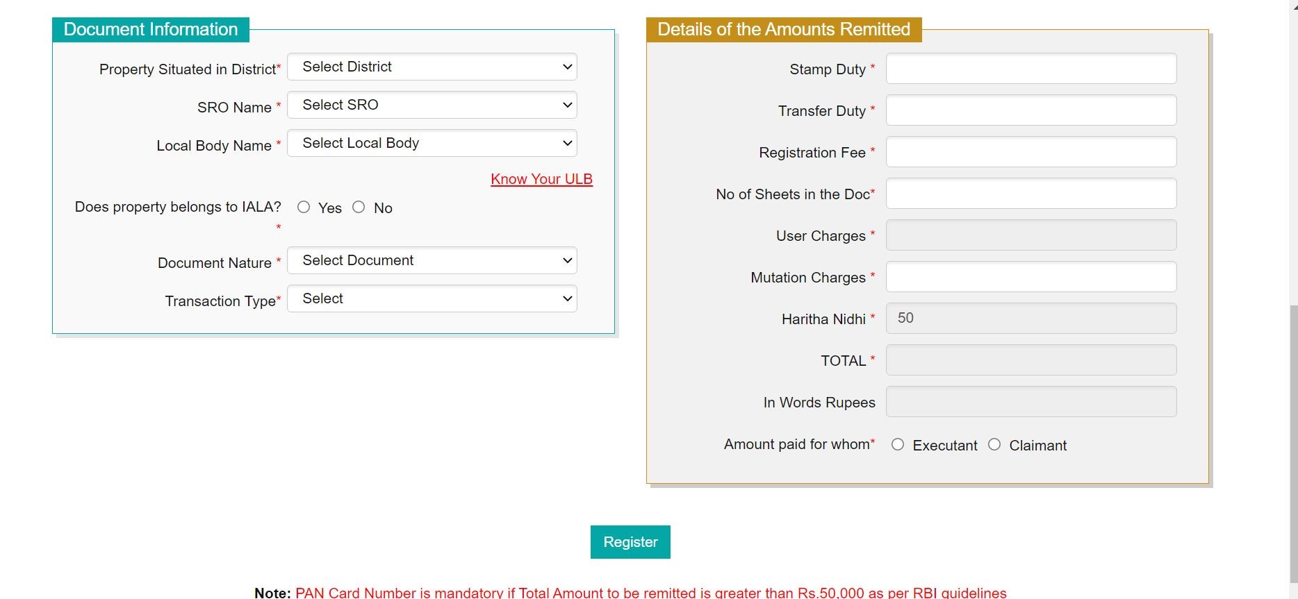Click the 'Haritha Nidhi' label
The width and height of the screenshot is (1298, 599).
point(823,319)
